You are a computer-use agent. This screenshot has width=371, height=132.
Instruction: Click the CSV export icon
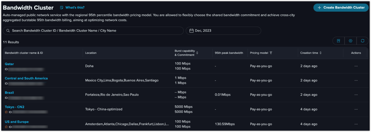[x=339, y=41]
